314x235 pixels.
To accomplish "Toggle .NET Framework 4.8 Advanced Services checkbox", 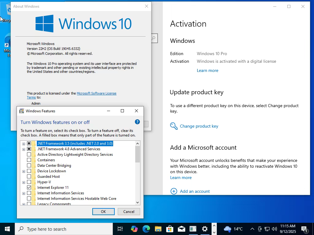I will pyautogui.click(x=29, y=149).
